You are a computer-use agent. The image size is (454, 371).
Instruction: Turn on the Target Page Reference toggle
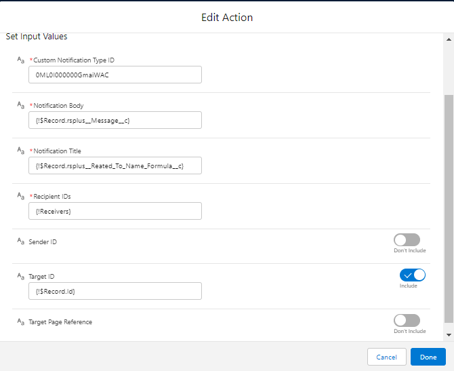point(407,320)
